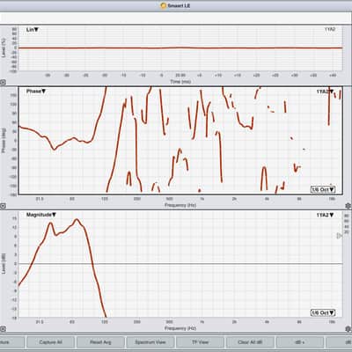Open 1/6 Oct smoothing in magnitude plot
352x352 pixels.
[x=323, y=312]
